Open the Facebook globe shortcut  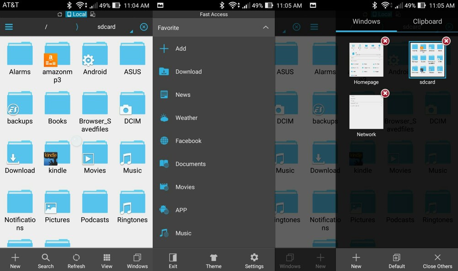click(188, 141)
